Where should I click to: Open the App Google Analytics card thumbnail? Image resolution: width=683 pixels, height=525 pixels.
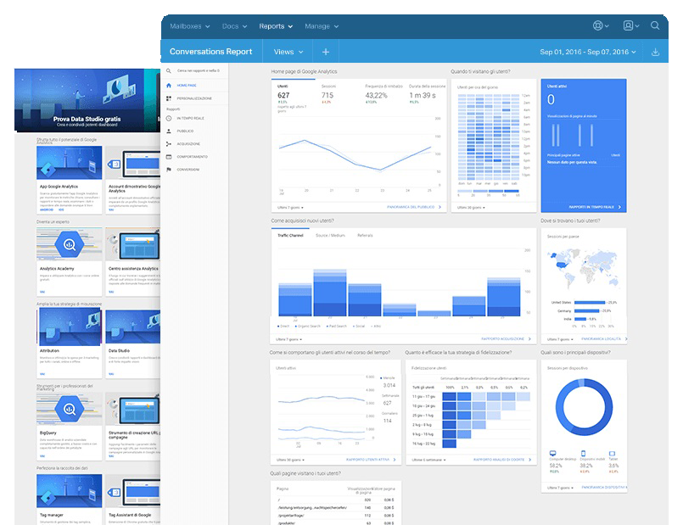coord(70,163)
